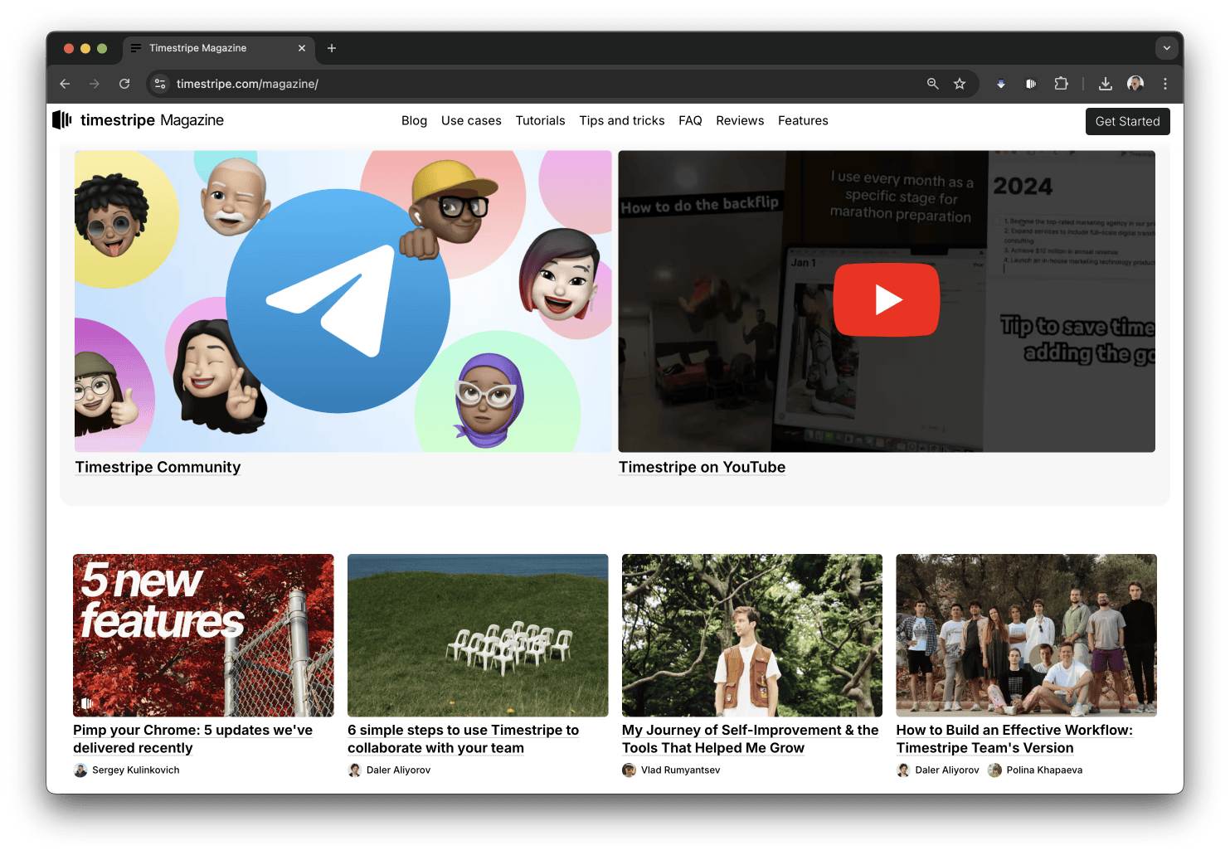
Task: Click the Get Started button
Action: (x=1128, y=121)
